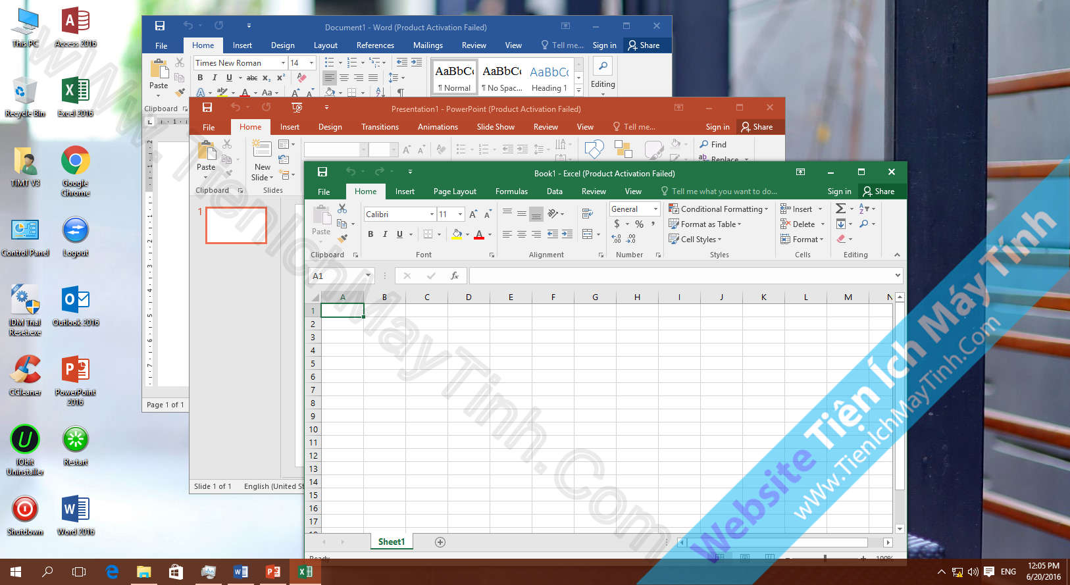Open the Word Times New Roman font dropdown
Viewport: 1070px width, 585px height.
pos(283,63)
